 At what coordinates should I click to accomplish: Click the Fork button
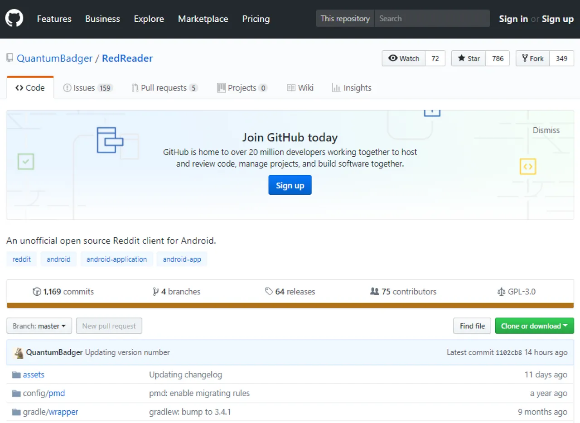[x=533, y=58]
